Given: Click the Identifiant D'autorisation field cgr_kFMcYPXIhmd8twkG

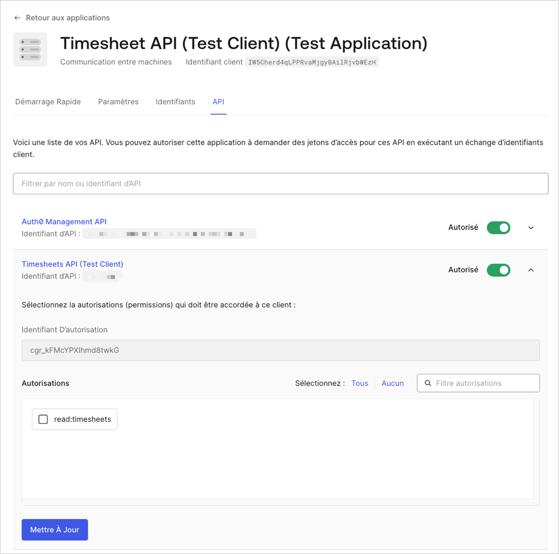Looking at the screenshot, I should 281,350.
